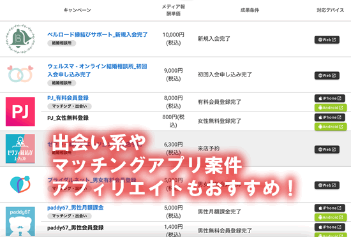The width and height of the screenshot is (351, 237).
Task: Click iPhone button for paddy67_男性月額課金
Action: pyautogui.click(x=330, y=208)
